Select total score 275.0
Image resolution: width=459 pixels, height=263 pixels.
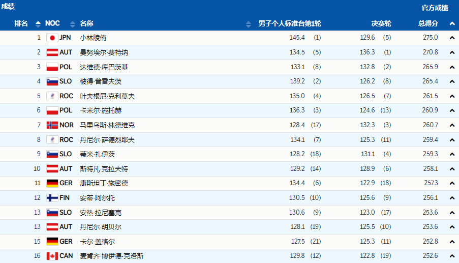431,38
